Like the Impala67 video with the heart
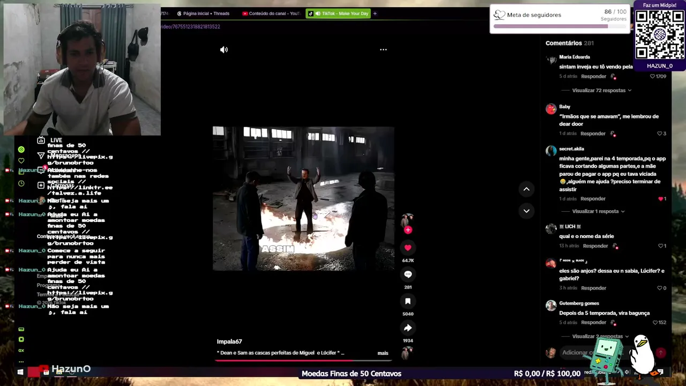Screen dimensions: 686x386 coord(408,248)
